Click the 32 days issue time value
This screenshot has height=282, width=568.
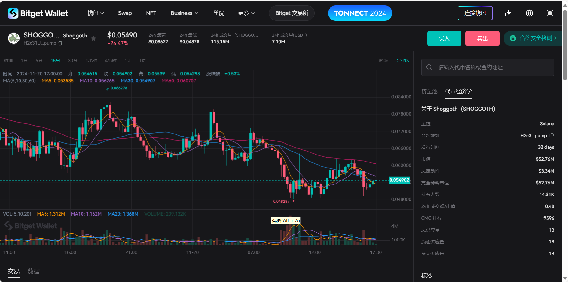coord(546,147)
